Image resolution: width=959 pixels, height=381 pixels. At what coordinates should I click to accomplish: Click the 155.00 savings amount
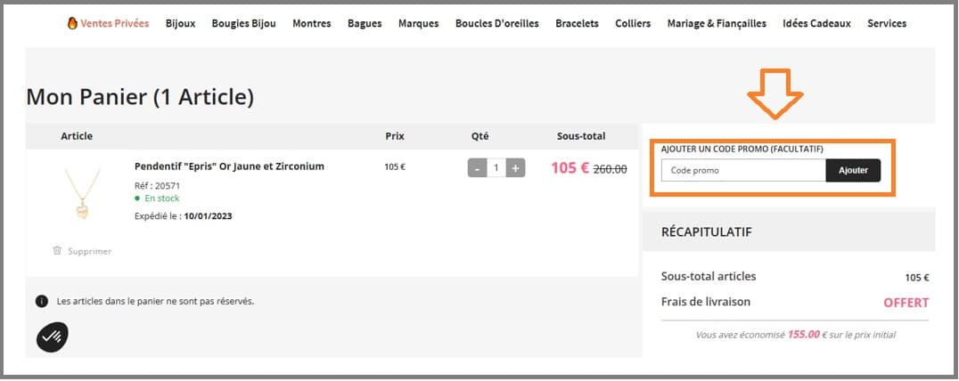pos(803,335)
